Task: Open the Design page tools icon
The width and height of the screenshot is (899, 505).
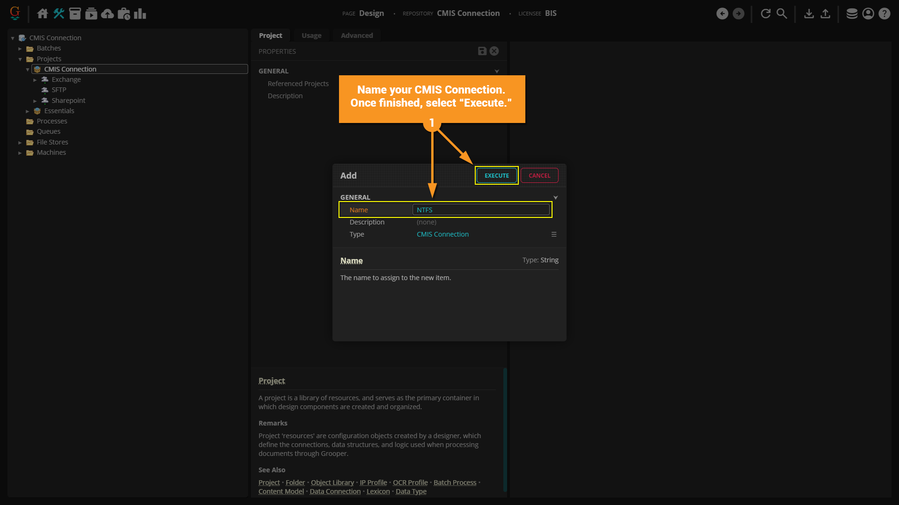Action: tap(59, 14)
